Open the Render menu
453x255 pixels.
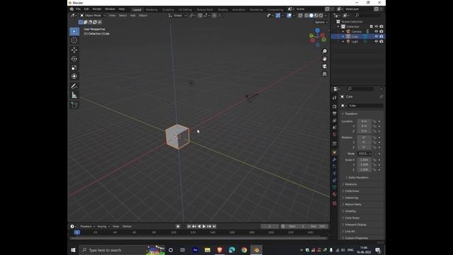97,9
